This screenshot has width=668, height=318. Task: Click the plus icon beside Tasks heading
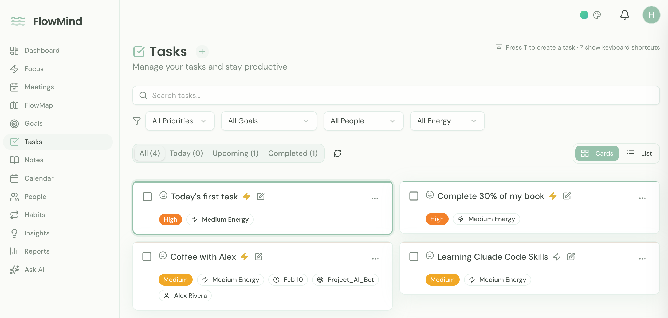pos(202,51)
